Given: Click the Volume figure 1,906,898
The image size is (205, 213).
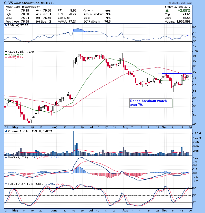Looking at the screenshot, I should (183, 22).
